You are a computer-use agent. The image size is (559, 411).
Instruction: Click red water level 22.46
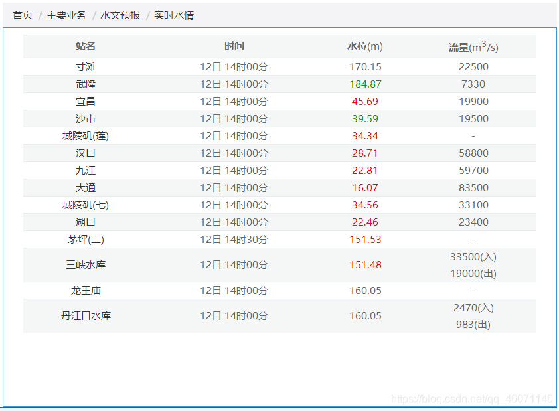coord(365,222)
